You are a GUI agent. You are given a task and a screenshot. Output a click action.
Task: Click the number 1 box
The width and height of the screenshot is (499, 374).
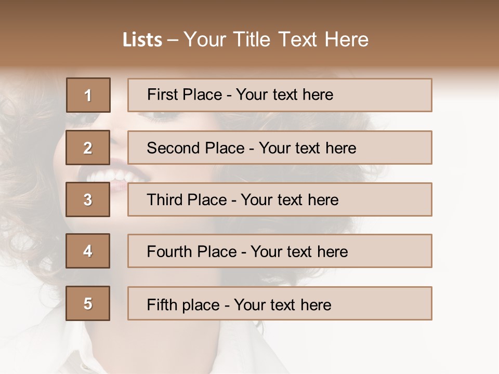[88, 95]
